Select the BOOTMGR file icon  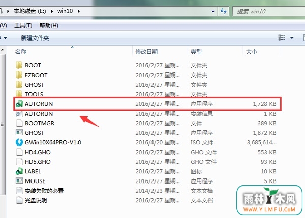(x=19, y=123)
